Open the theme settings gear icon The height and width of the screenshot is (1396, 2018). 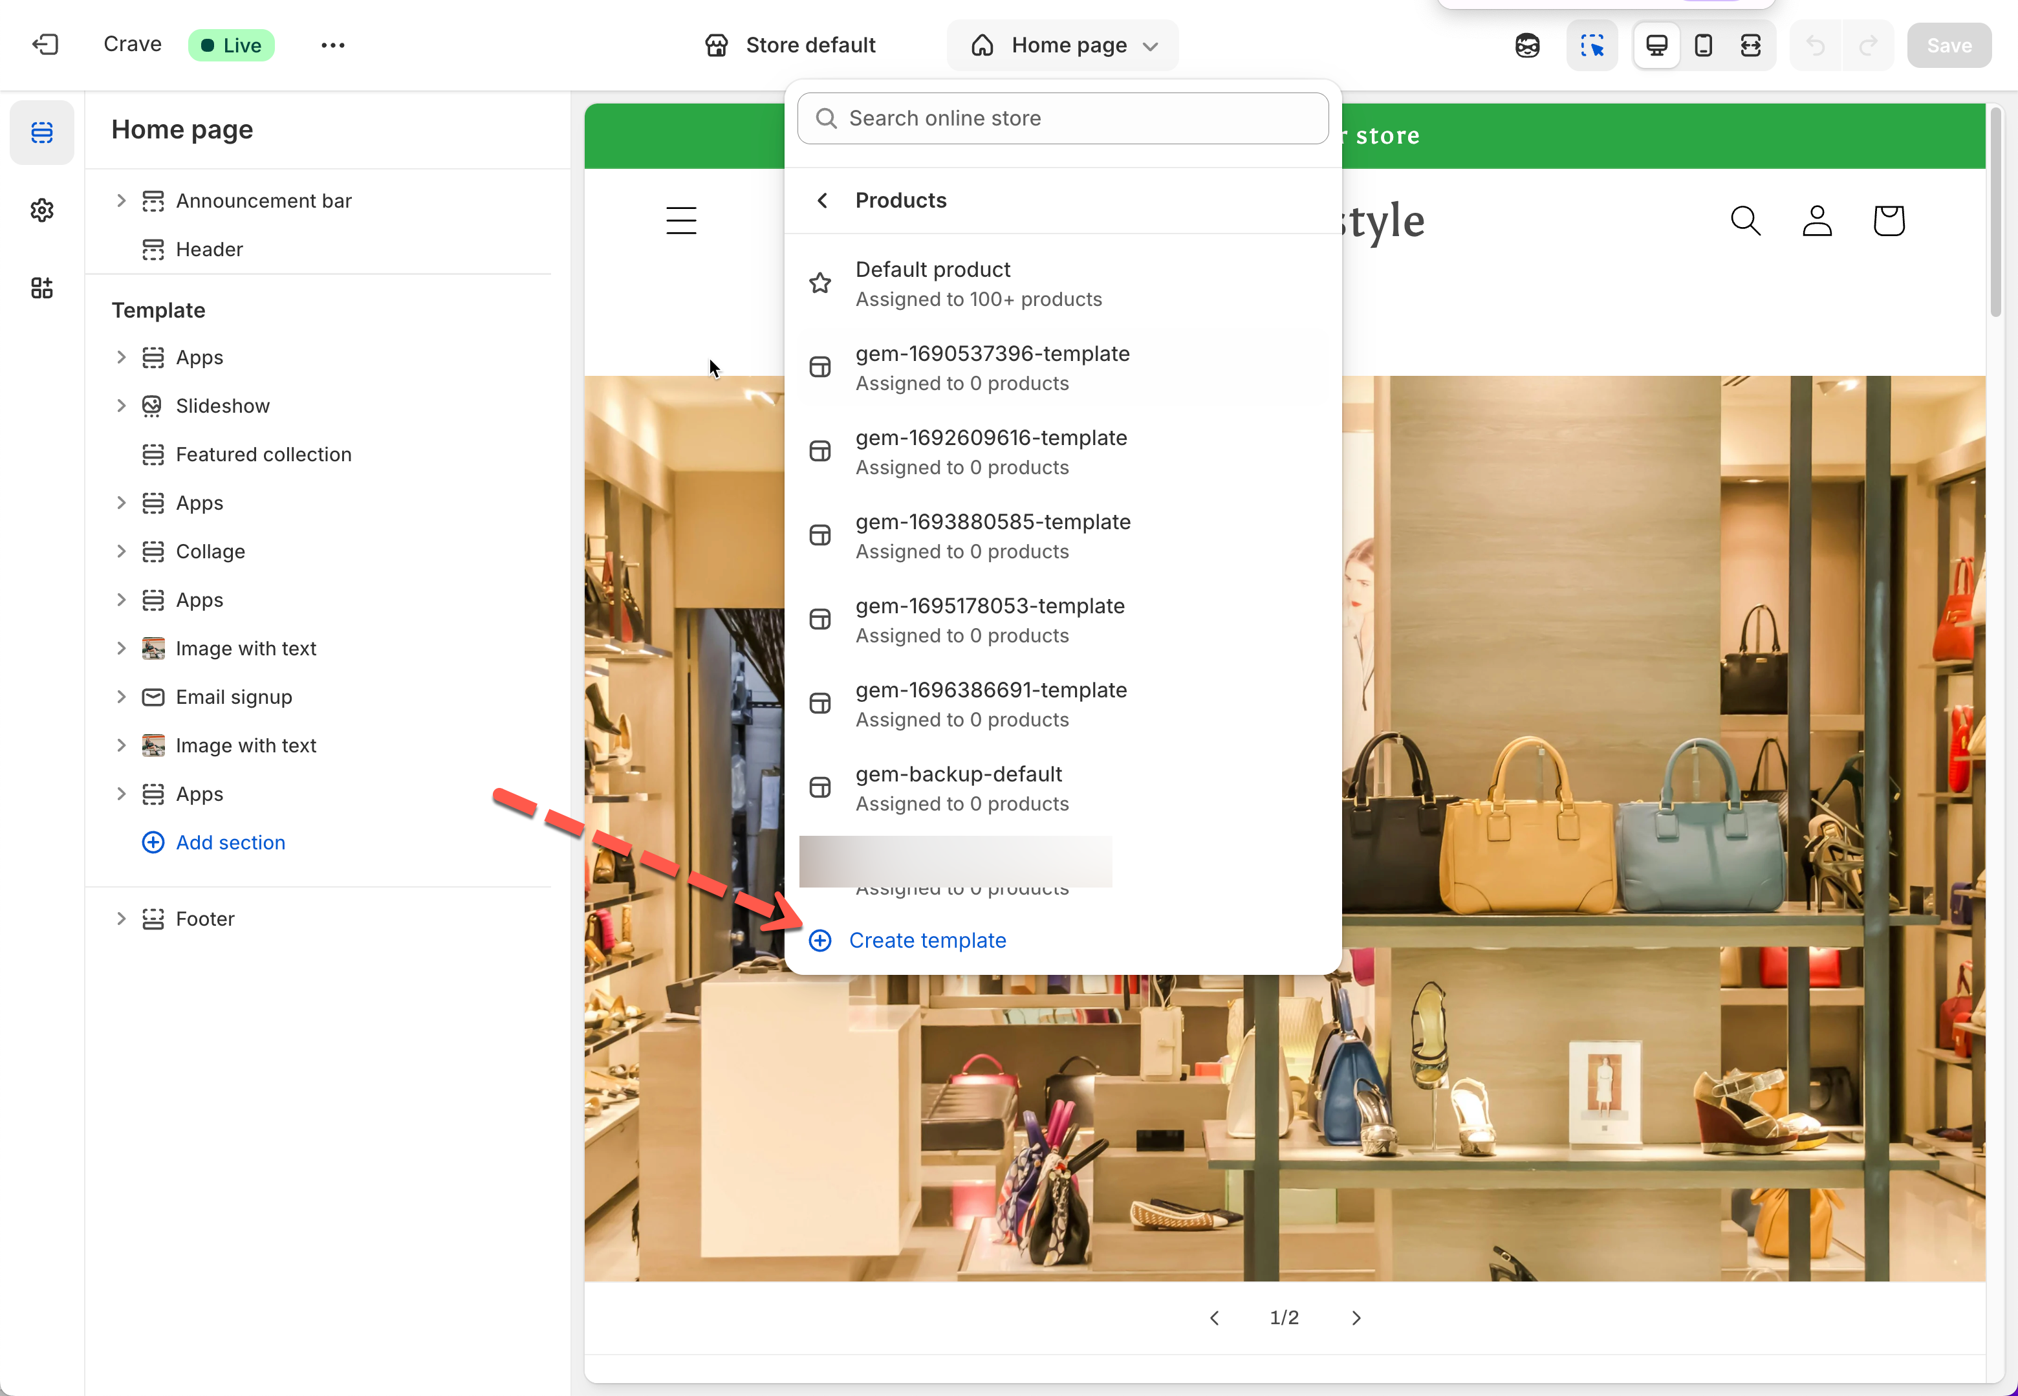[42, 210]
